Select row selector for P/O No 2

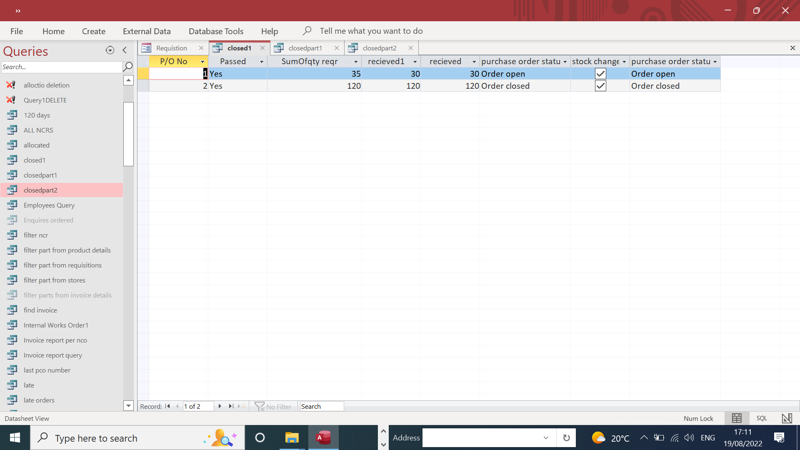(143, 86)
